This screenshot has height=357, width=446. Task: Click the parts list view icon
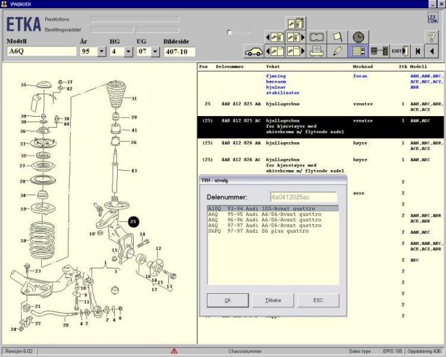pyautogui.click(x=357, y=51)
